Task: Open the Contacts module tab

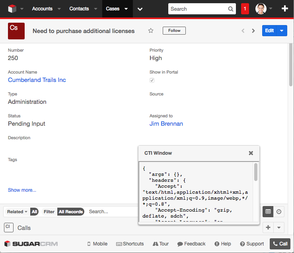Action: (x=79, y=9)
